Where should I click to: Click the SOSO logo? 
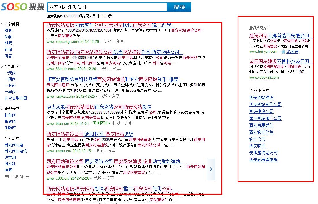22,7
